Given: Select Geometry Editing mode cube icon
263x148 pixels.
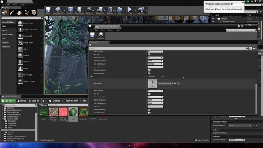Looking at the screenshot, I should pyautogui.click(x=34, y=13).
